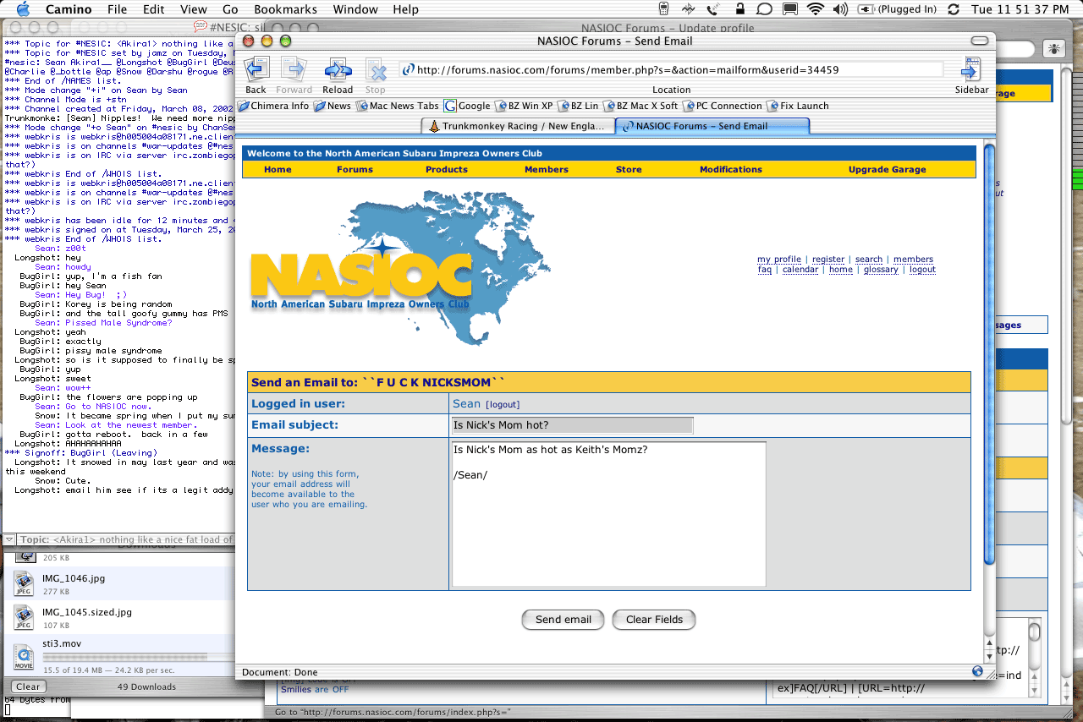The width and height of the screenshot is (1083, 722).
Task: Click Clear button in Downloads window
Action: 28,686
